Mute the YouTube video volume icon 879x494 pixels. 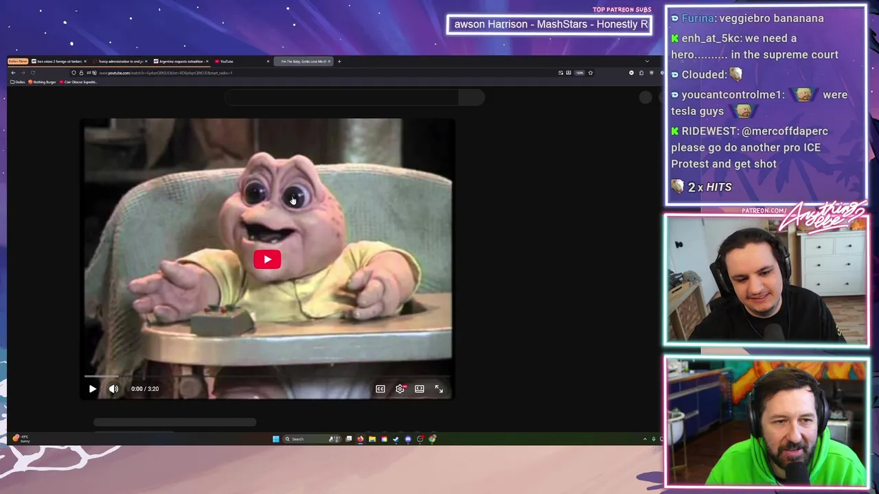click(x=114, y=389)
